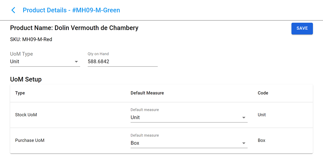Screen dimensions: 323x163
Task: Click the Default Measure column header
Action: click(147, 93)
